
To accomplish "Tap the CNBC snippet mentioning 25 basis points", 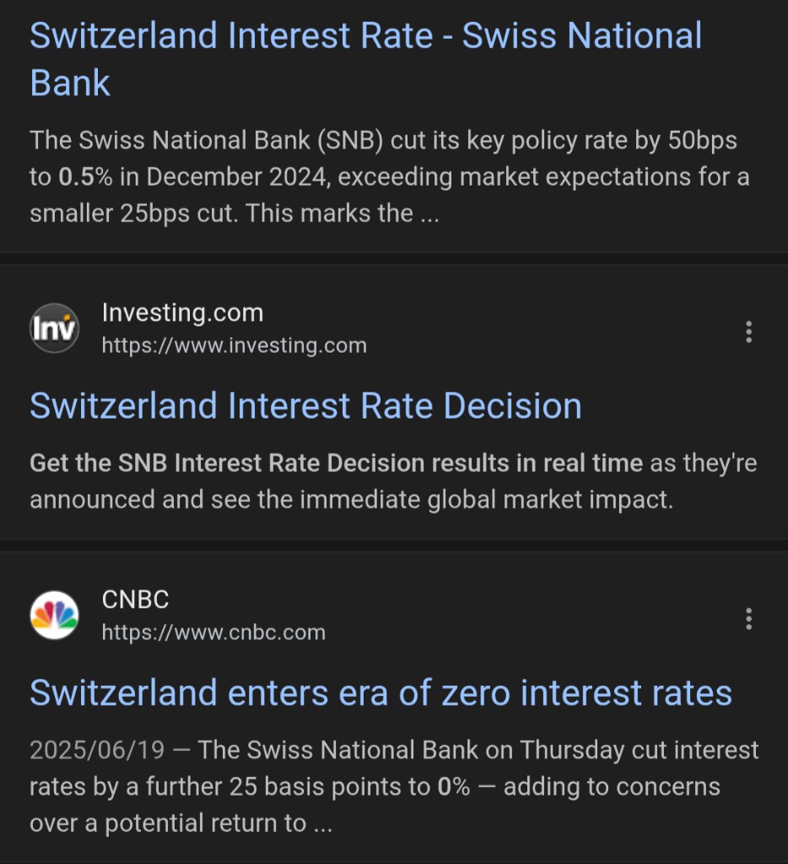I will click(x=394, y=786).
